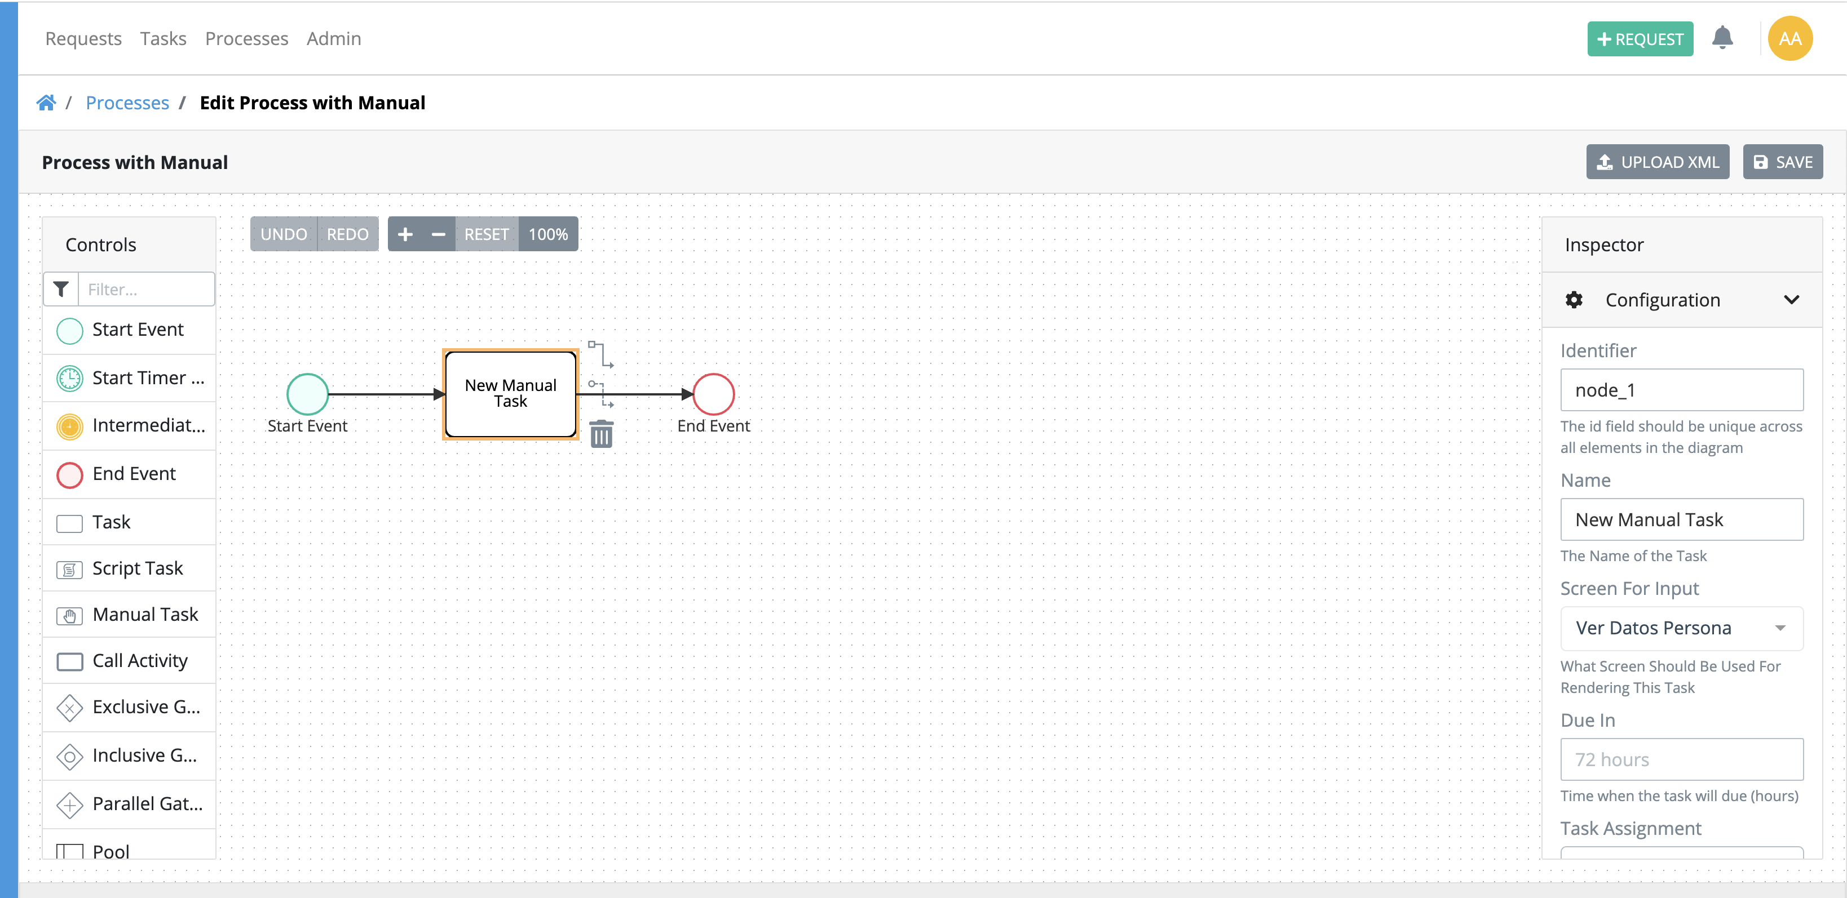Click the REDO button
Screen dimensions: 1847x898
coord(348,234)
